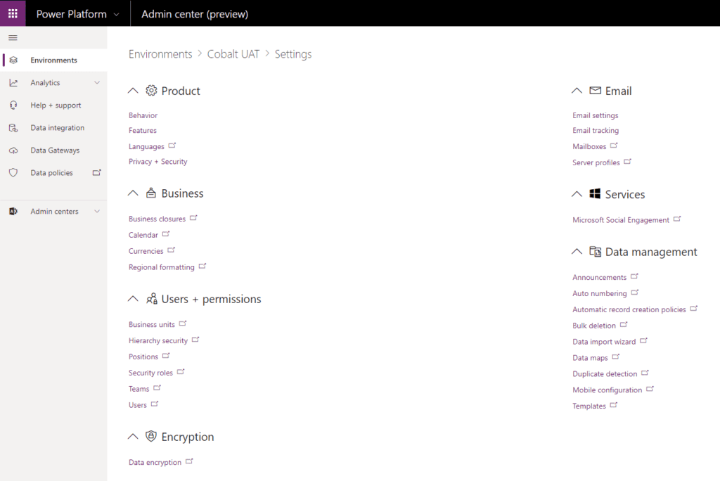Click the Email envelope icon
The width and height of the screenshot is (720, 481).
point(595,91)
